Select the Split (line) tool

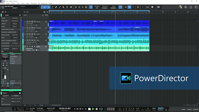pos(60,7)
